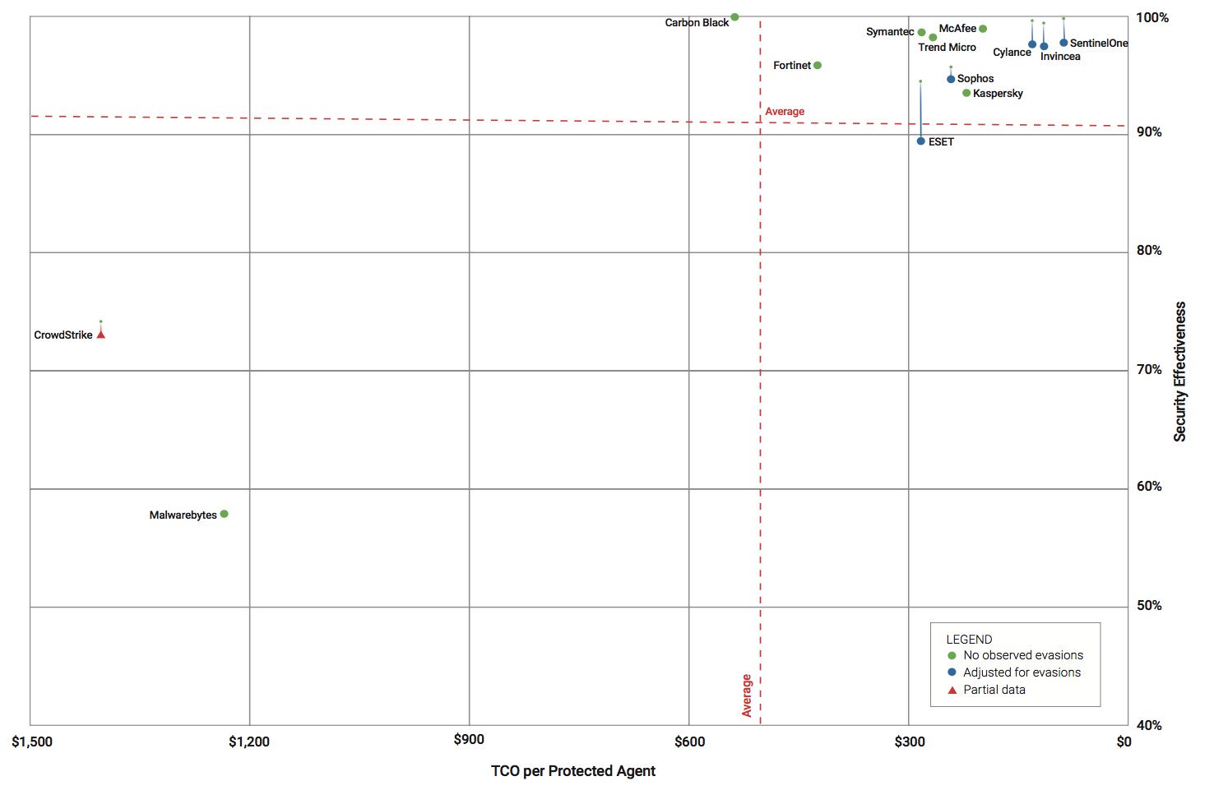Click the Security Effectiveness axis title
Viewport: 1214px width, 804px height.
[1180, 372]
